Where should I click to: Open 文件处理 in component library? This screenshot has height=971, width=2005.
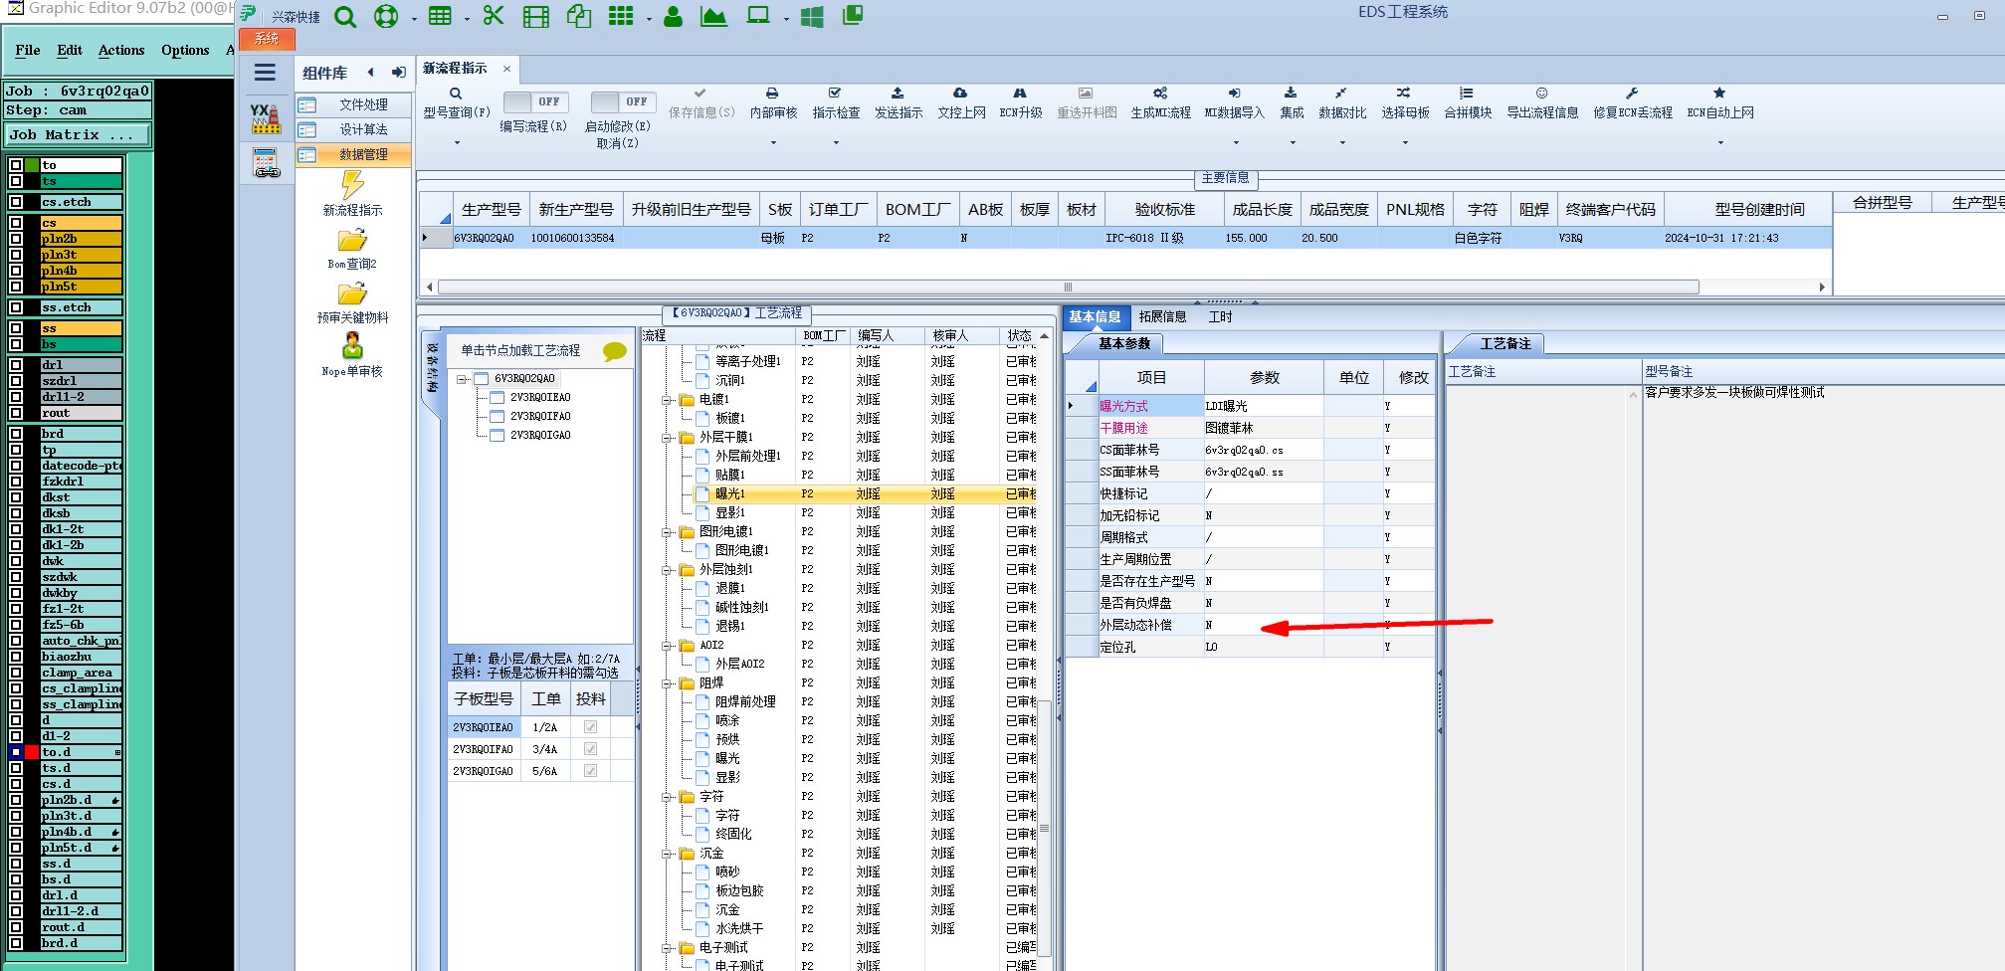[353, 104]
